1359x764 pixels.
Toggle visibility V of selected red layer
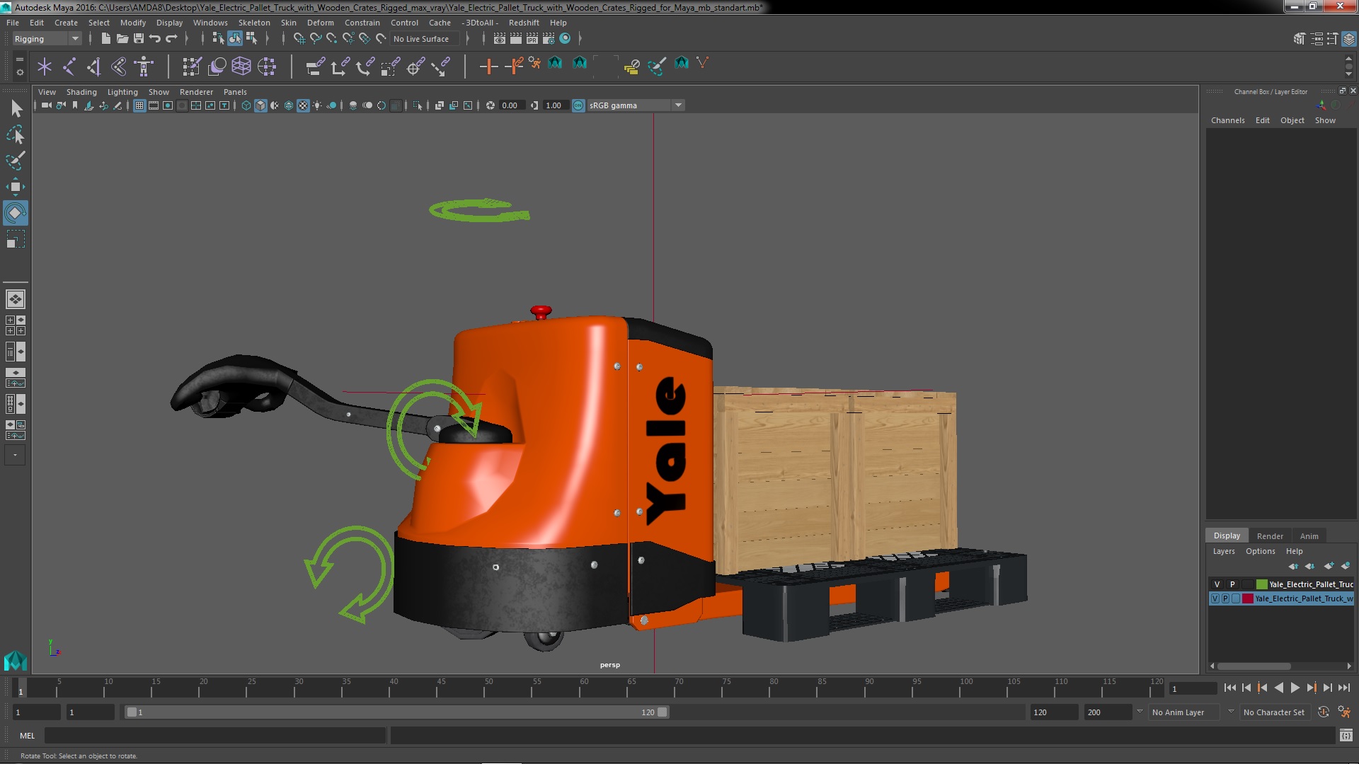pos(1215,598)
